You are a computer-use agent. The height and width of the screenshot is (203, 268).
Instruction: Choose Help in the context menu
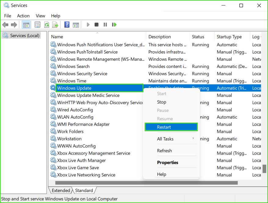coord(171,174)
